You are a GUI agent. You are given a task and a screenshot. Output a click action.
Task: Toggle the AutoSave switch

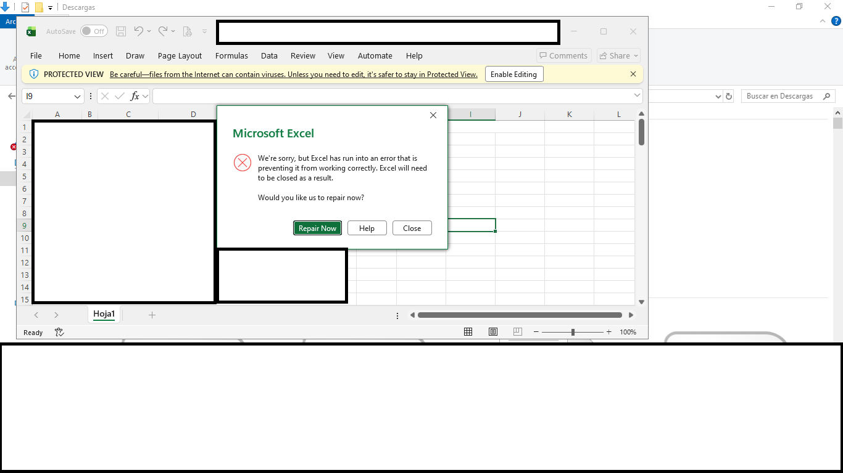(x=94, y=31)
